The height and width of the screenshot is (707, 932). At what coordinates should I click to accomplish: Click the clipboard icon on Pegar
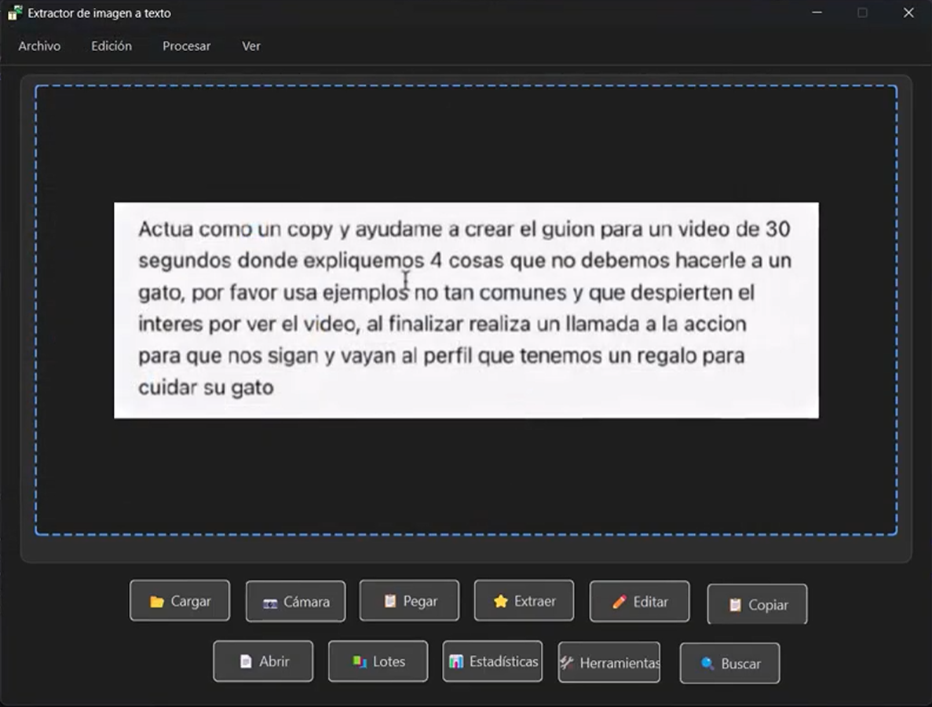(x=389, y=599)
